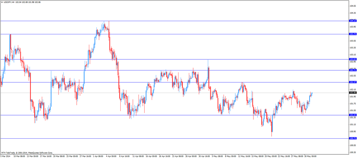Click the 5 Mar 2014 date label
This screenshot has width=357, height=158.
6,157
